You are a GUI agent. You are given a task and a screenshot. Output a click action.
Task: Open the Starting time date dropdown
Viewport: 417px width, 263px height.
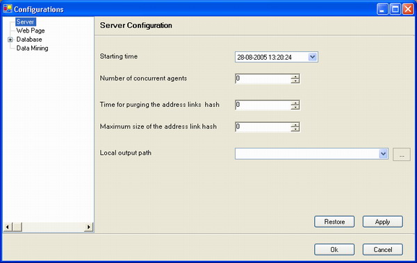[x=313, y=57]
